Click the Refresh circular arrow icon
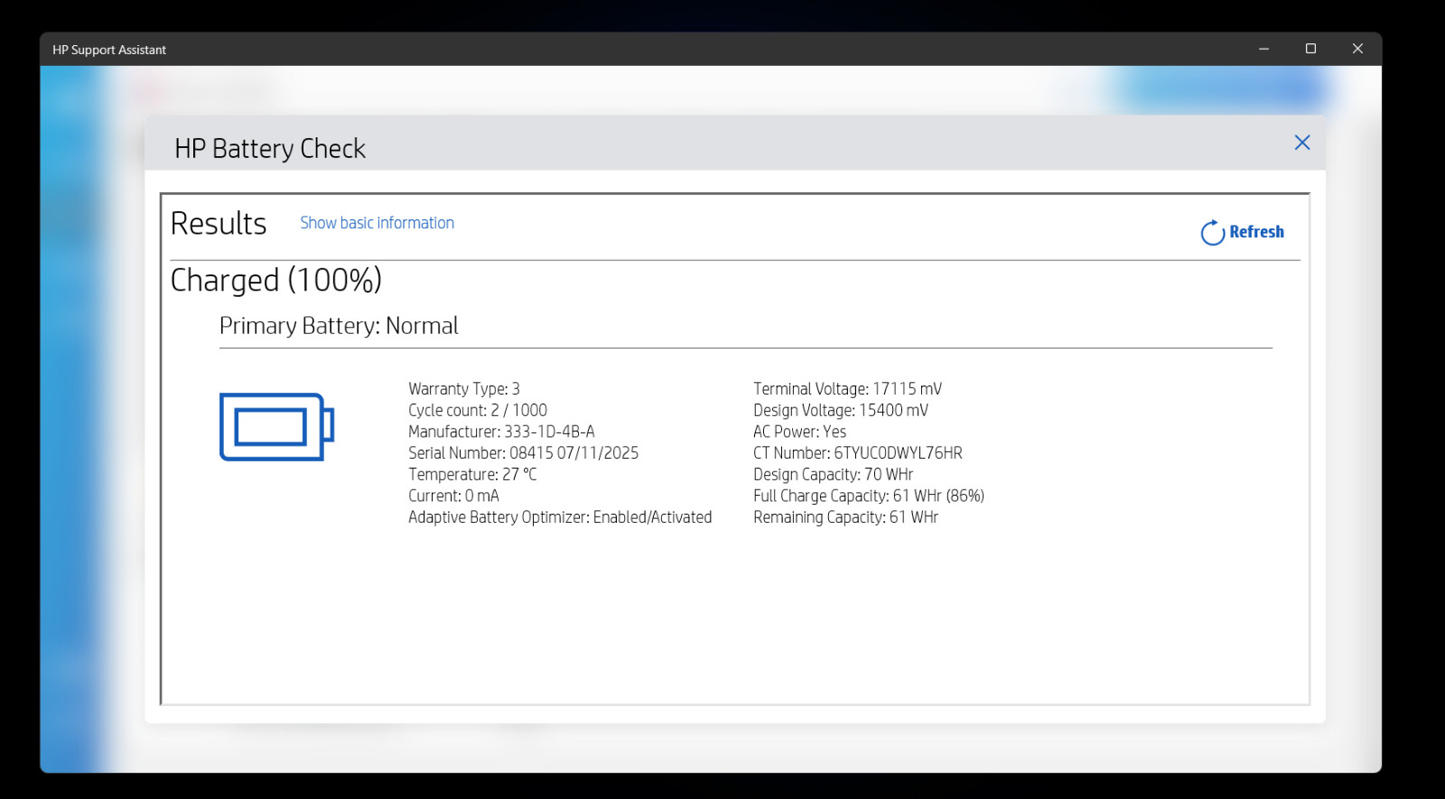Screen dimensions: 1445x799 click(x=1212, y=232)
